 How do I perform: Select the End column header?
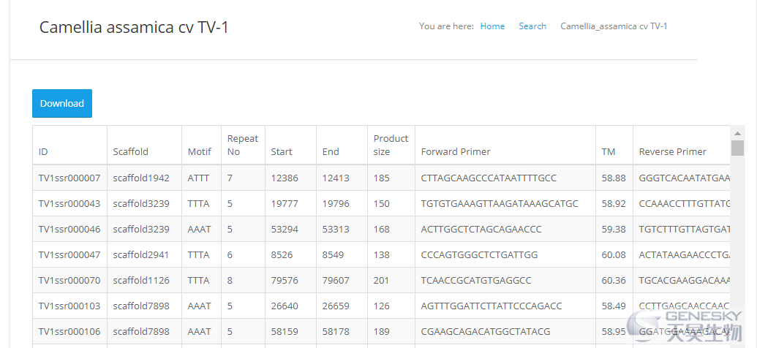342,145
